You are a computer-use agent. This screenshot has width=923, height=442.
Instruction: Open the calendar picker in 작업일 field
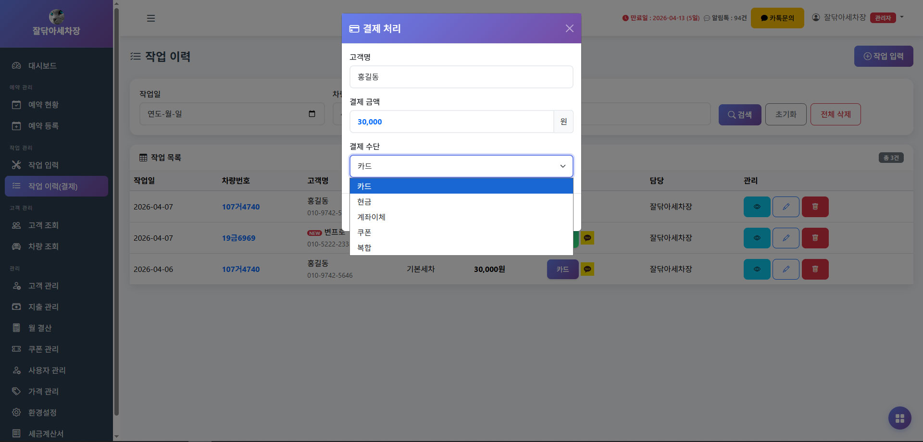coord(312,114)
